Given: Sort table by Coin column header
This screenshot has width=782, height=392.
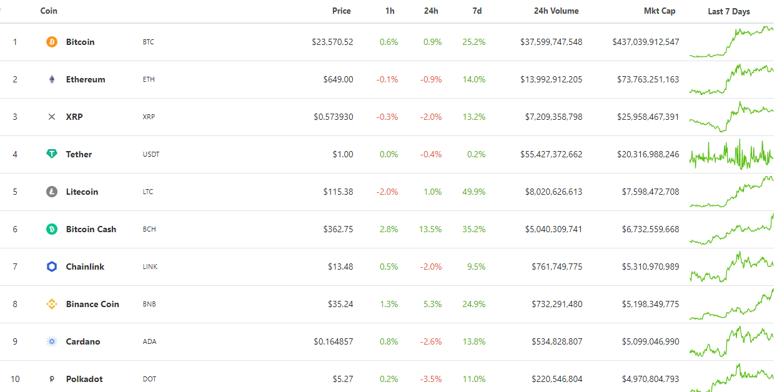Looking at the screenshot, I should 49,11.
